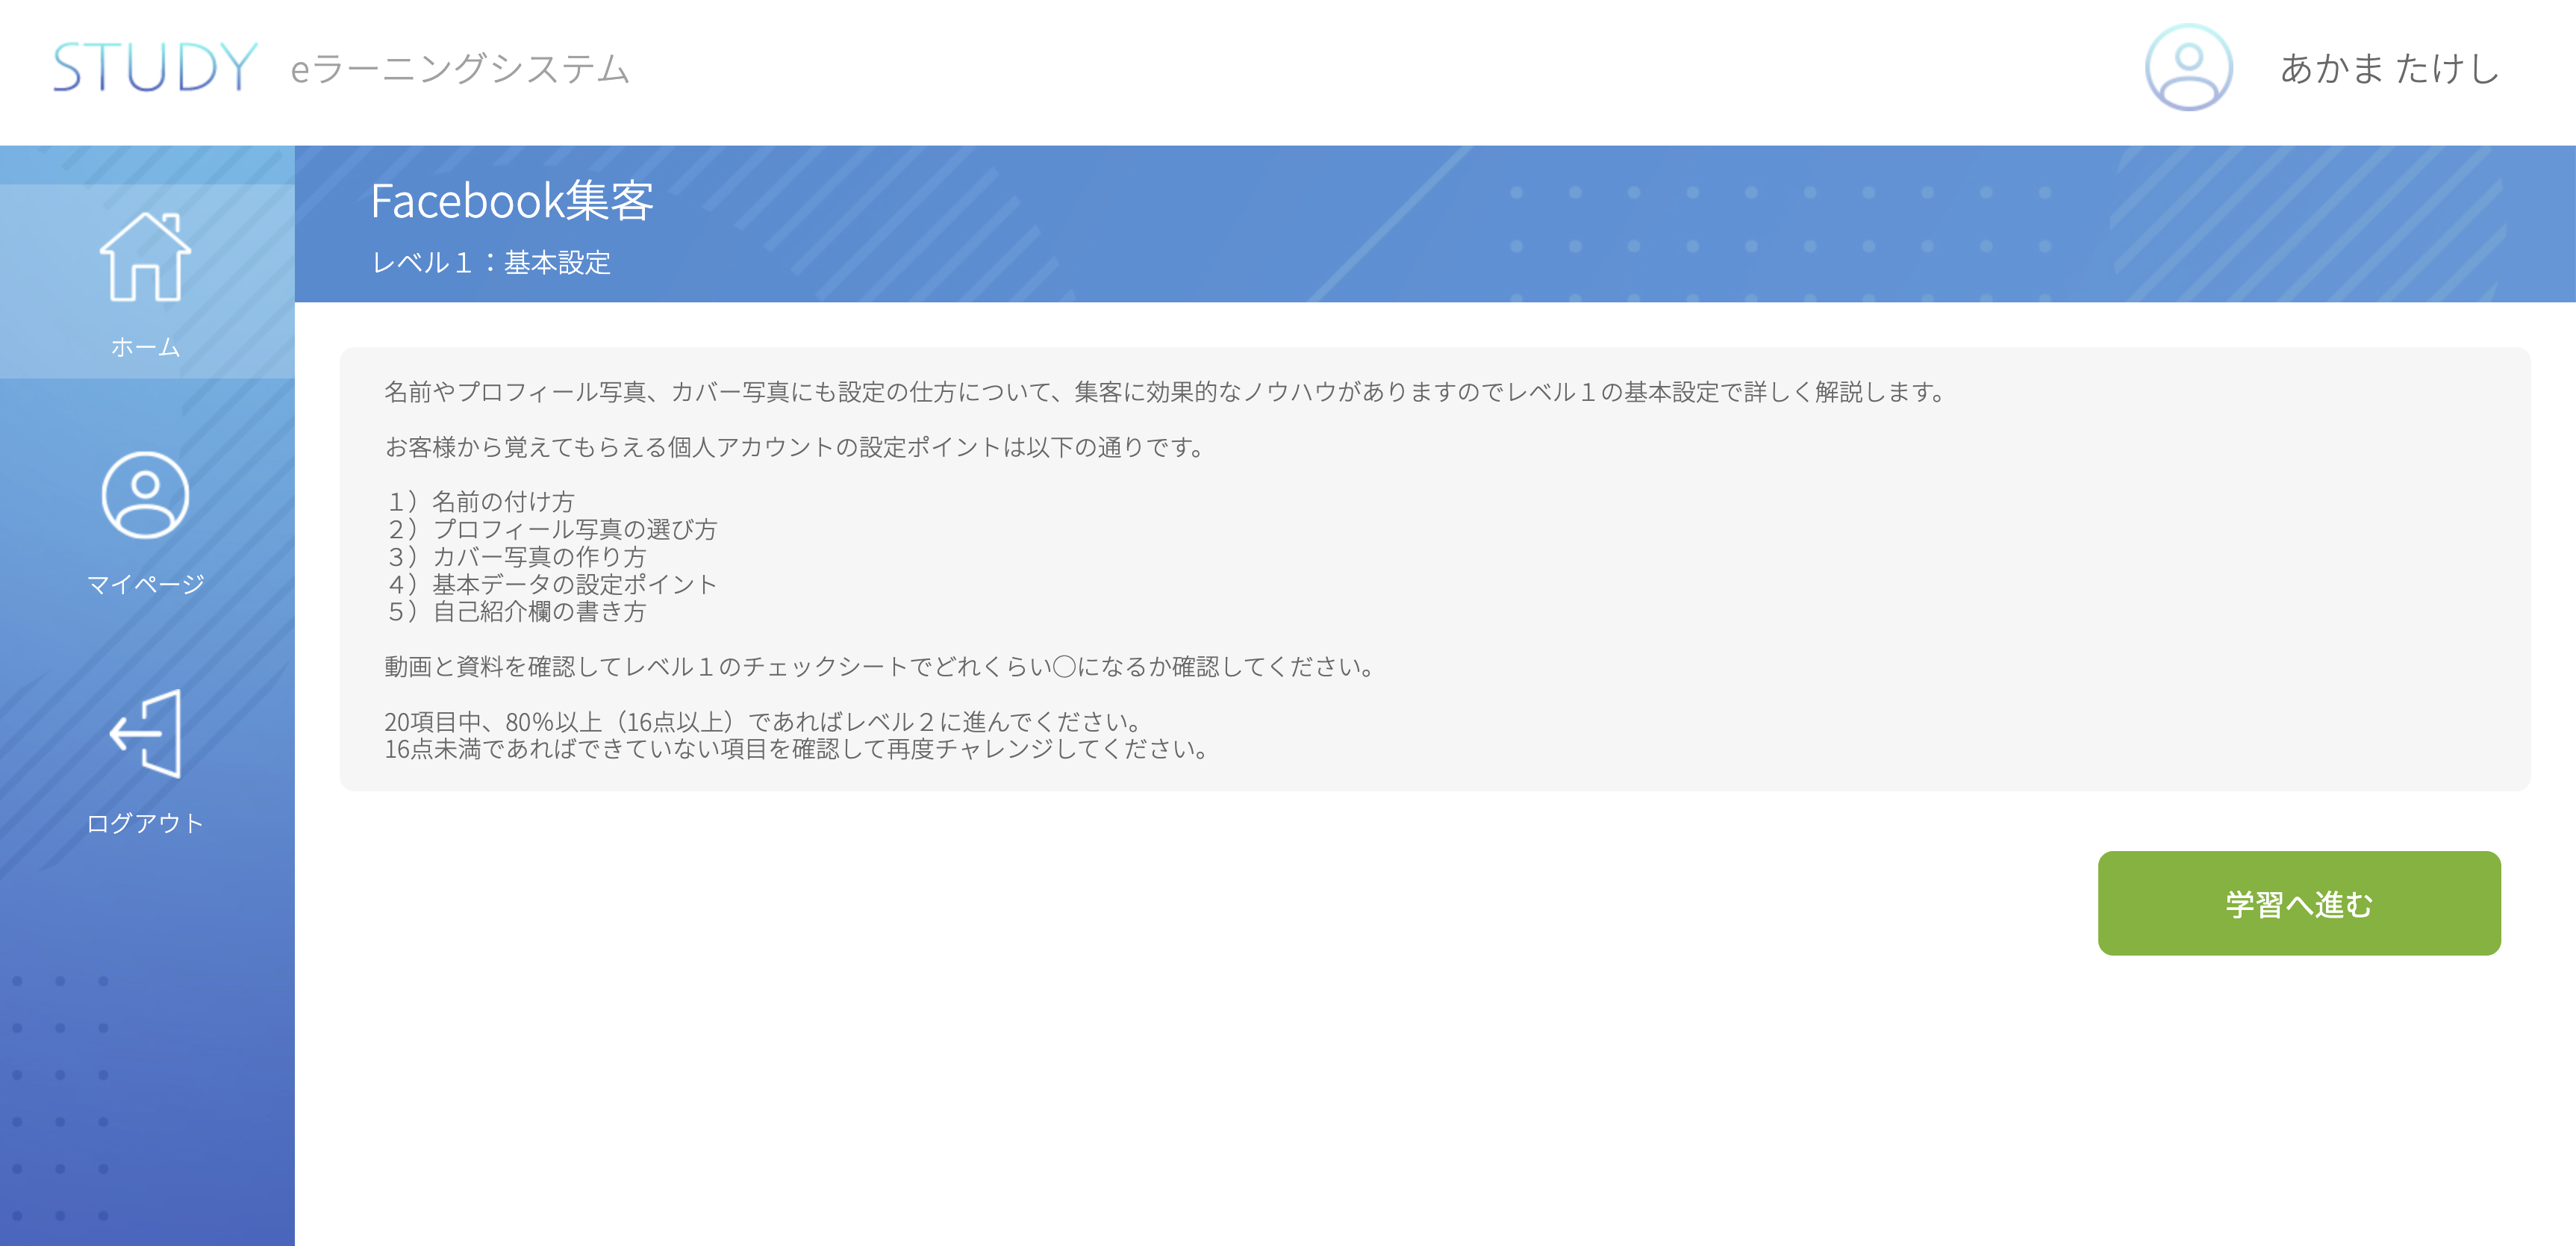
Task: Click the STUDY logo
Action: click(x=154, y=68)
